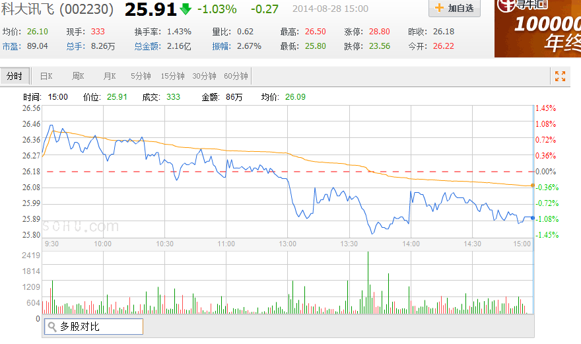Click the orange plus icon on 加自选
Screen dimensions: 581x344
point(439,8)
